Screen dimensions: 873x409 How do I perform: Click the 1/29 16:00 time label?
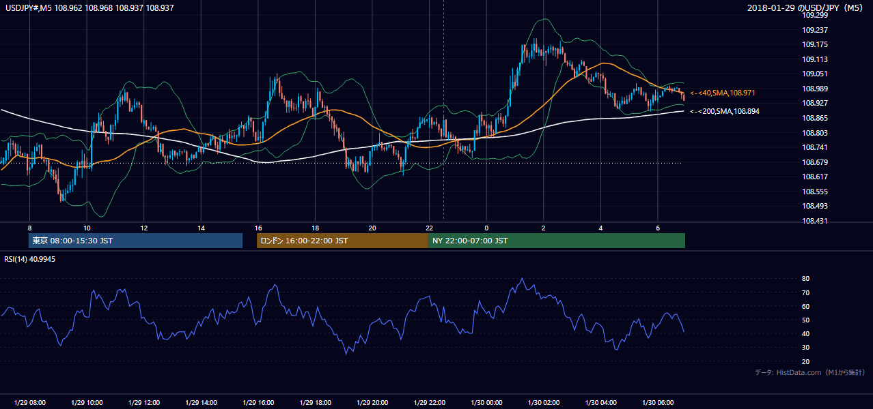click(258, 402)
